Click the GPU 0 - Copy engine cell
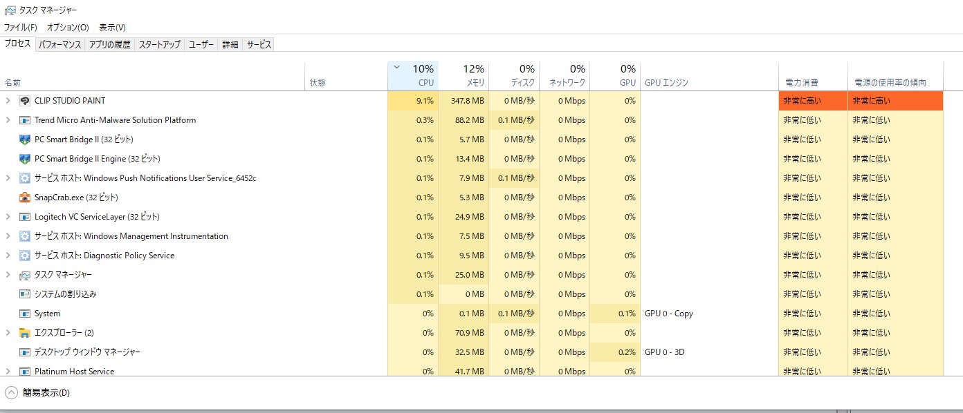 point(709,314)
